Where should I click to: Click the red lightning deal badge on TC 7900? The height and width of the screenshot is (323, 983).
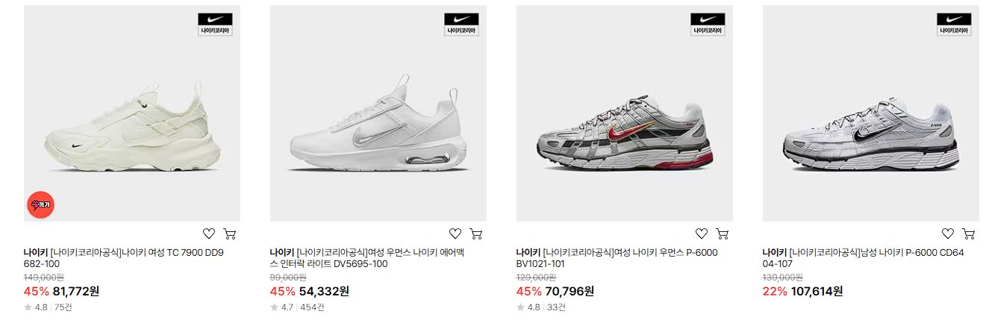(40, 204)
